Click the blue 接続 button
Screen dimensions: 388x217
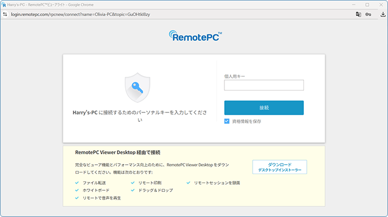point(264,107)
